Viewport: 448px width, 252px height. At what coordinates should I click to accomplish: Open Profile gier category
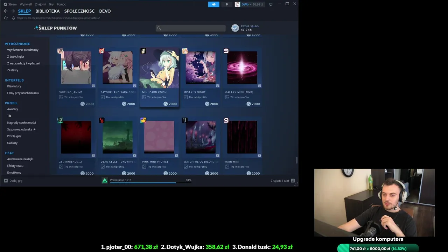(14, 136)
